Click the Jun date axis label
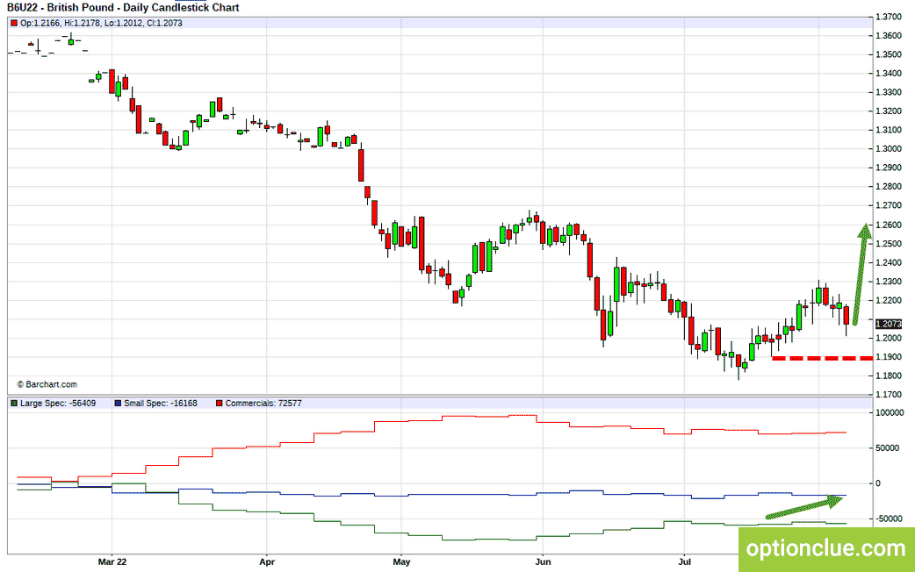 pyautogui.click(x=543, y=562)
